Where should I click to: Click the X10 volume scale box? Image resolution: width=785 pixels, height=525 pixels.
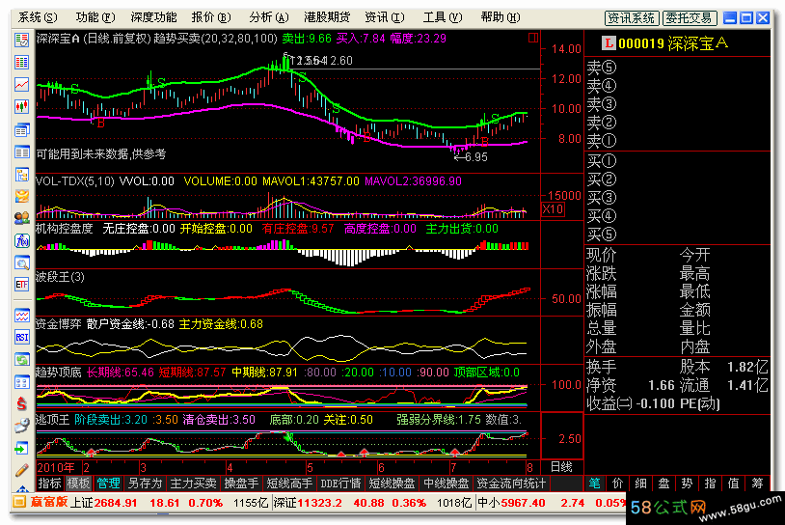coord(554,208)
